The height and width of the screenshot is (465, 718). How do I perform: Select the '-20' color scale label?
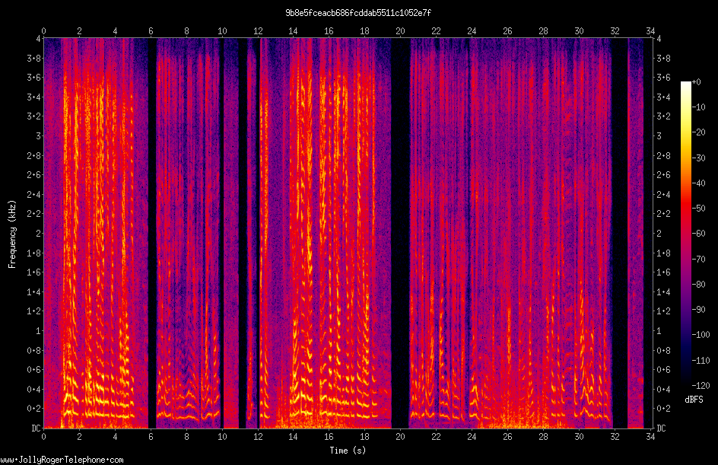tap(698, 132)
